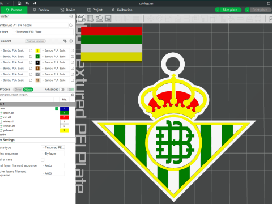Screen dimensions: 272x204
Task: Clear the object search field
Action: (x=73, y=95)
